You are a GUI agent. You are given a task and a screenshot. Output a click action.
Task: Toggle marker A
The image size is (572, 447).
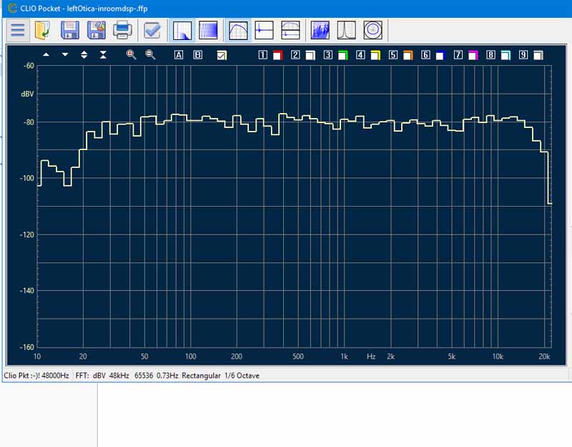coord(179,55)
